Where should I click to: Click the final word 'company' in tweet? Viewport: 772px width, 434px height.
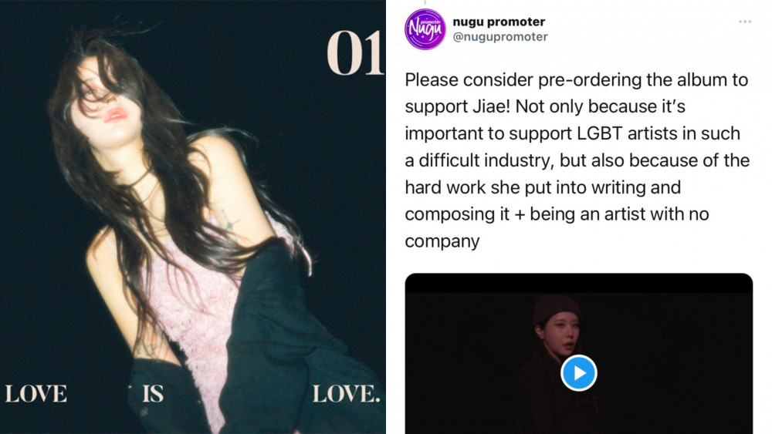442,242
